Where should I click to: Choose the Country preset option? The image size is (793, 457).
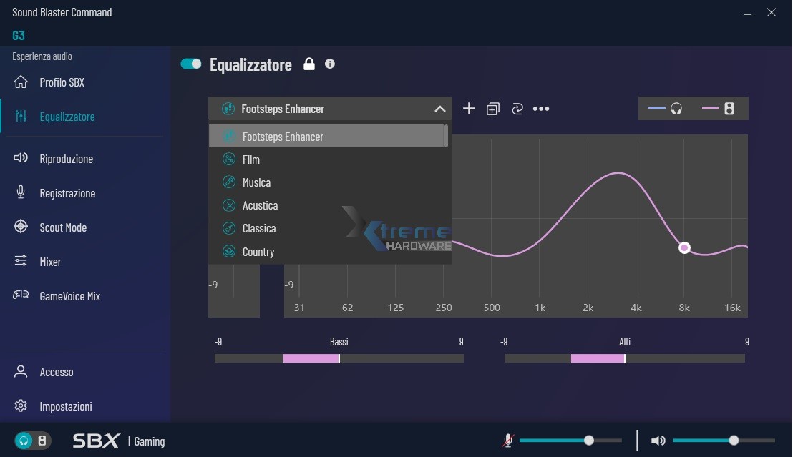tap(258, 252)
